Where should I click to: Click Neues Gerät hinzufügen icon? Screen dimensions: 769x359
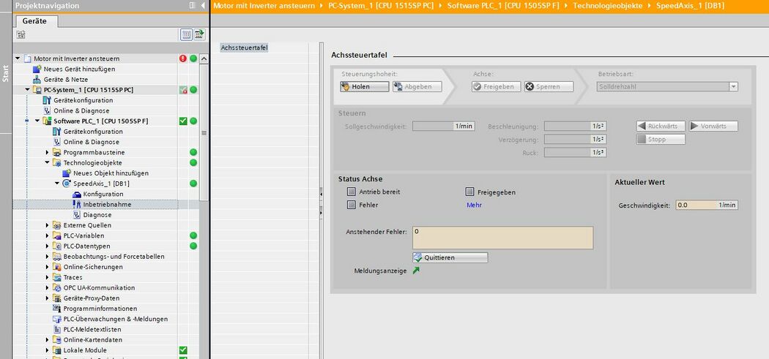pos(37,69)
